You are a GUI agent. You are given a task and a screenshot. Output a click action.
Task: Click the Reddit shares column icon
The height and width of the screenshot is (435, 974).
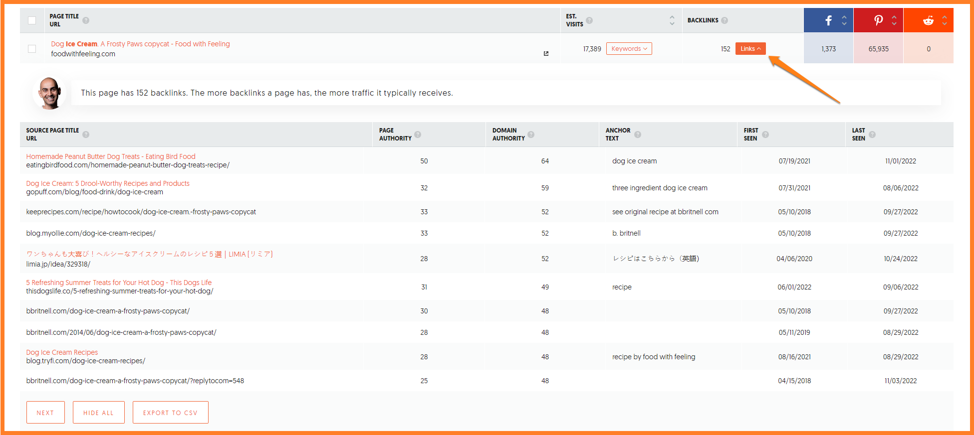pos(928,20)
